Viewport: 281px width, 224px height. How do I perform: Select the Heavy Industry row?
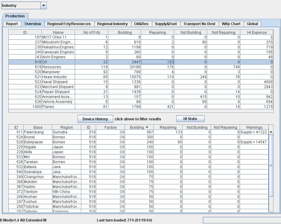click(141, 77)
